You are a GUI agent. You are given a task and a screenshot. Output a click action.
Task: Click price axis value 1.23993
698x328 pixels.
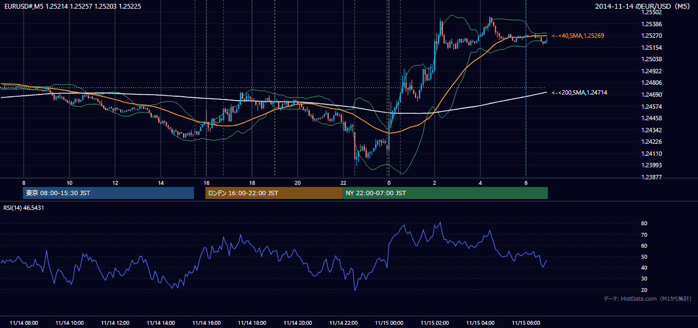coord(652,165)
